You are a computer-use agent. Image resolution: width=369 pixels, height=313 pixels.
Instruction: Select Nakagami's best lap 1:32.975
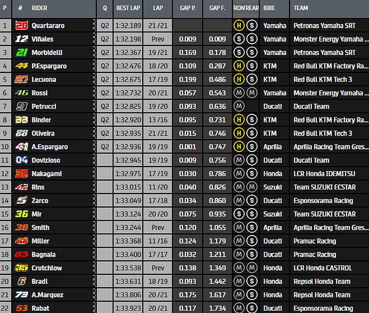tap(128, 174)
